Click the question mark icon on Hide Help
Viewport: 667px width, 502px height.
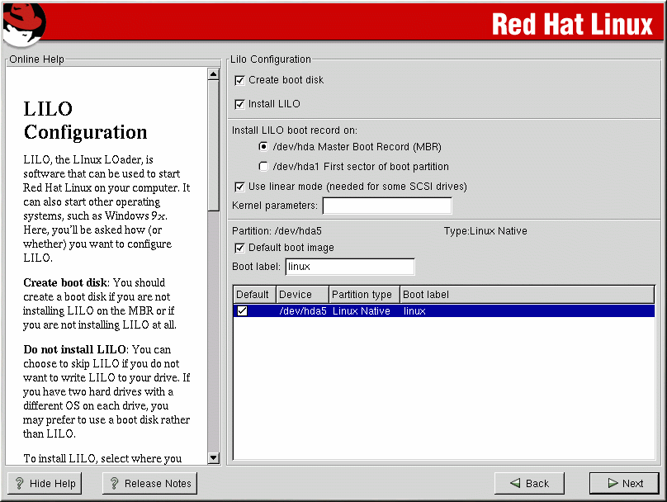pyautogui.click(x=20, y=484)
